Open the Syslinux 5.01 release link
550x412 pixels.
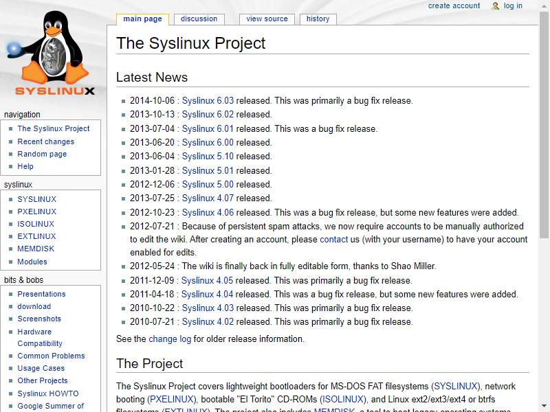point(208,170)
